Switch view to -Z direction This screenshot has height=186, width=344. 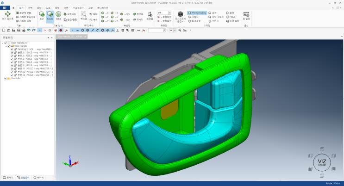click(x=114, y=21)
